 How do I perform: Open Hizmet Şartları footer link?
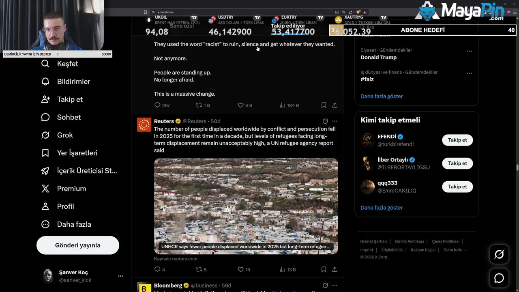coord(373,241)
